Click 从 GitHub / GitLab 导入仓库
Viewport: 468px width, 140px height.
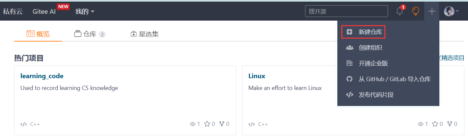coord(394,79)
